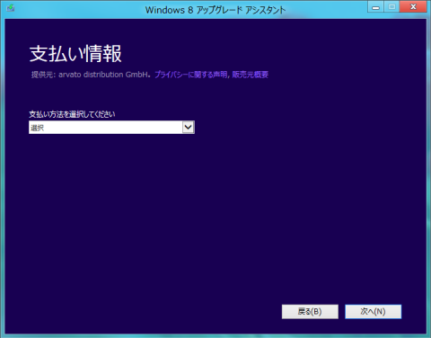Click empty title bar area right of the title
The width and height of the screenshot is (431, 338).
click(x=326, y=9)
